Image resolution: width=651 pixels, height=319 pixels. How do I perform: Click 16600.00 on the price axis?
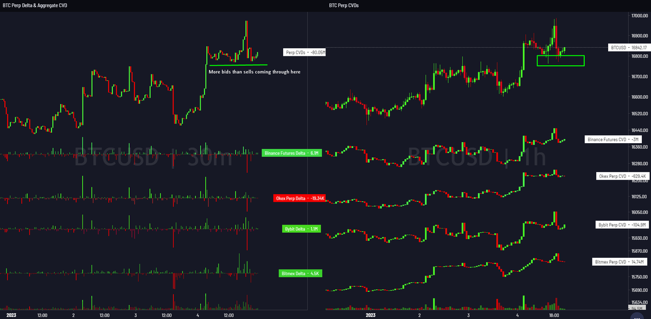[x=640, y=97]
